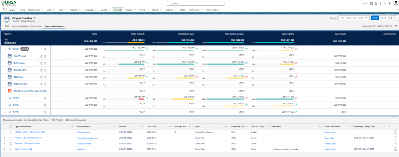Open the notifications bell
The height and width of the screenshot is (157, 399).
(389, 3)
